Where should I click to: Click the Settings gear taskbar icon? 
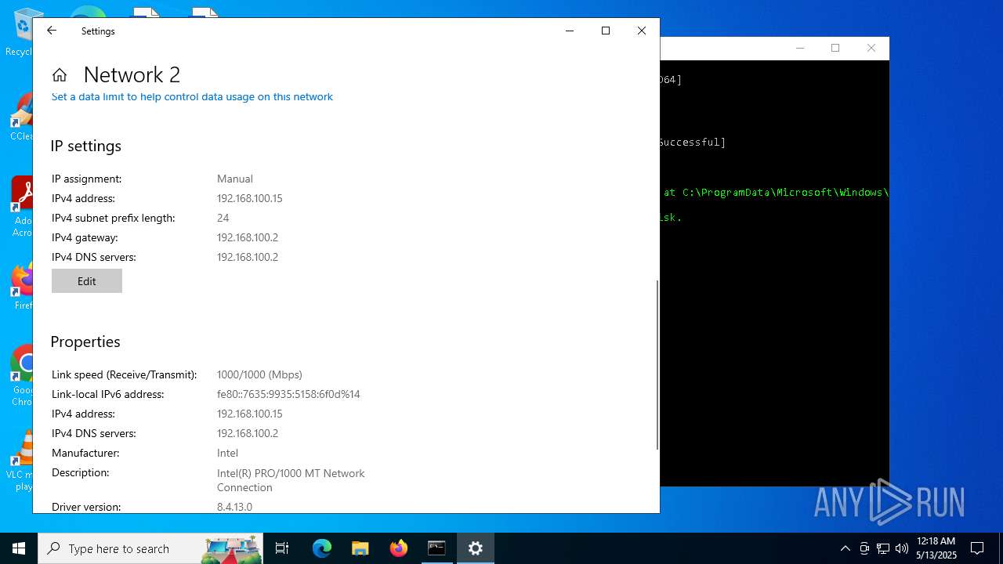pos(476,548)
